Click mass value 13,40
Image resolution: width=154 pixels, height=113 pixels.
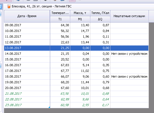click(x=85, y=25)
